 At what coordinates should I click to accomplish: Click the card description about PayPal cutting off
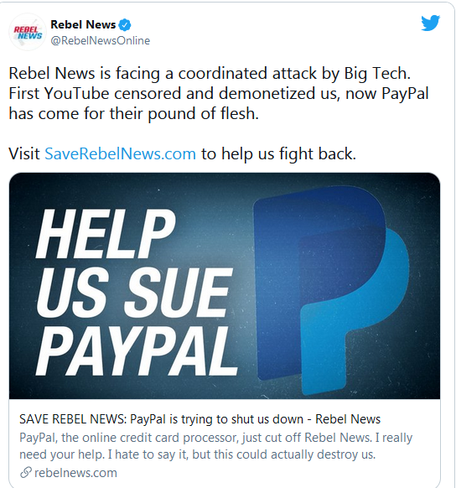click(215, 446)
